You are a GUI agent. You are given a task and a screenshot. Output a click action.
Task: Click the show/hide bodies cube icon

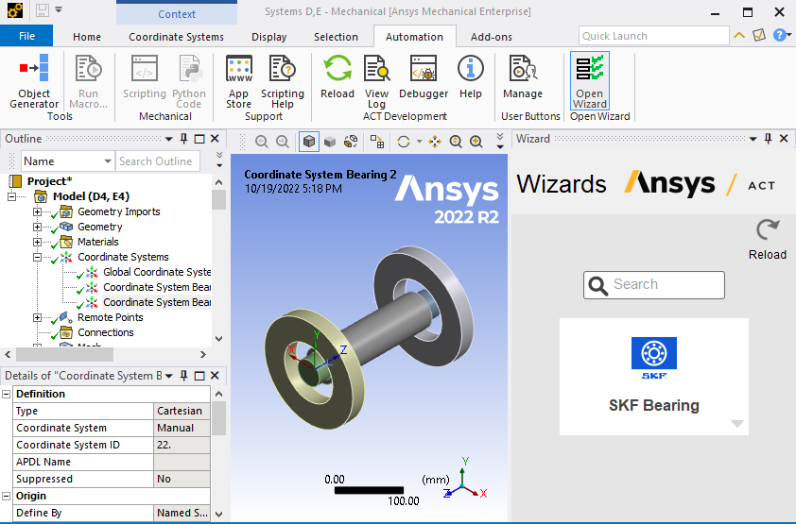(351, 142)
